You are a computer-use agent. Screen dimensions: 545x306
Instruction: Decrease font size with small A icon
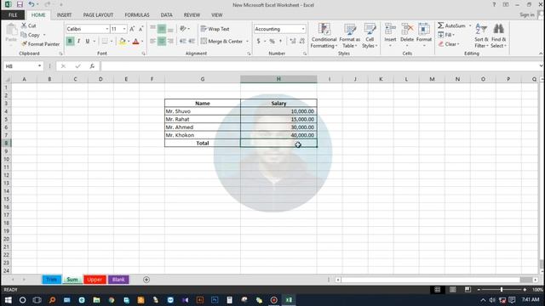point(141,29)
